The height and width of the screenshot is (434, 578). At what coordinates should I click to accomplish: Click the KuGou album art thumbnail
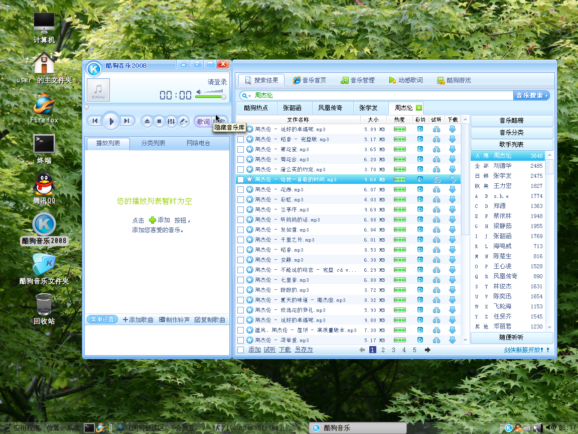coord(98,90)
